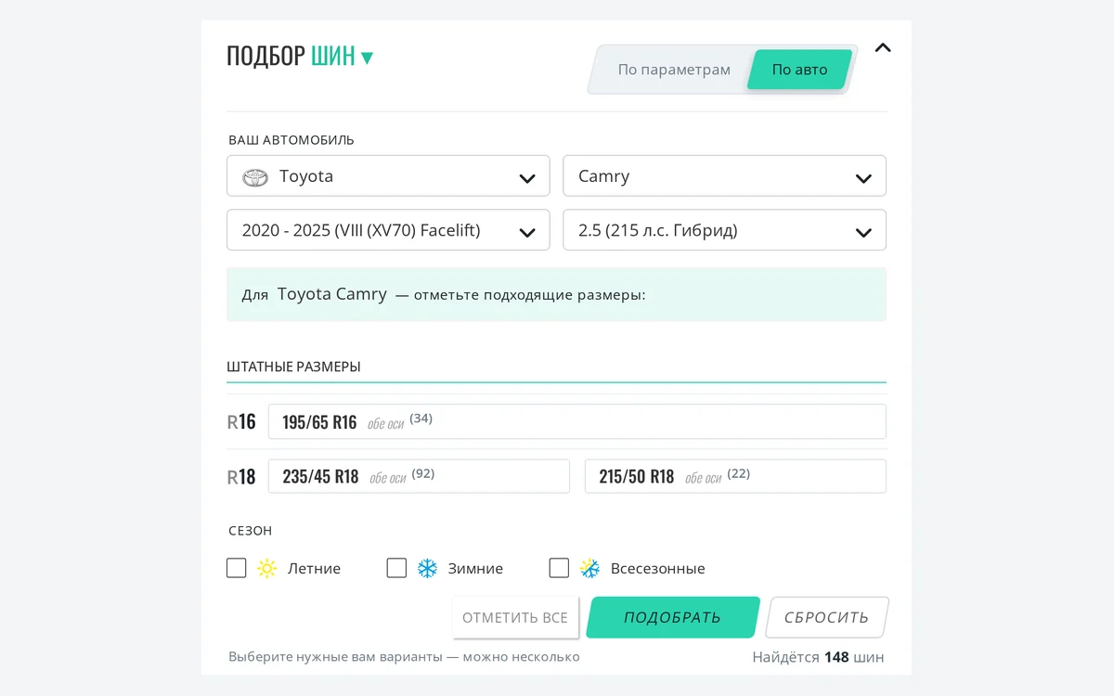Screen dimensions: 1114x696
Task: Click the ПОДБОР heading text
Action: tap(266, 57)
